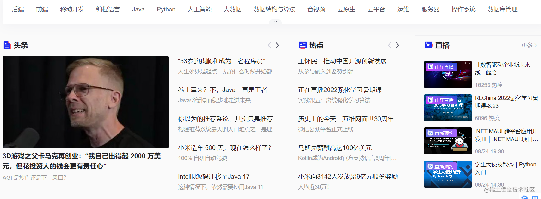Open article 卷土重来?不,Java一直是王者
Screen dimensions: 541x199
click(x=223, y=90)
